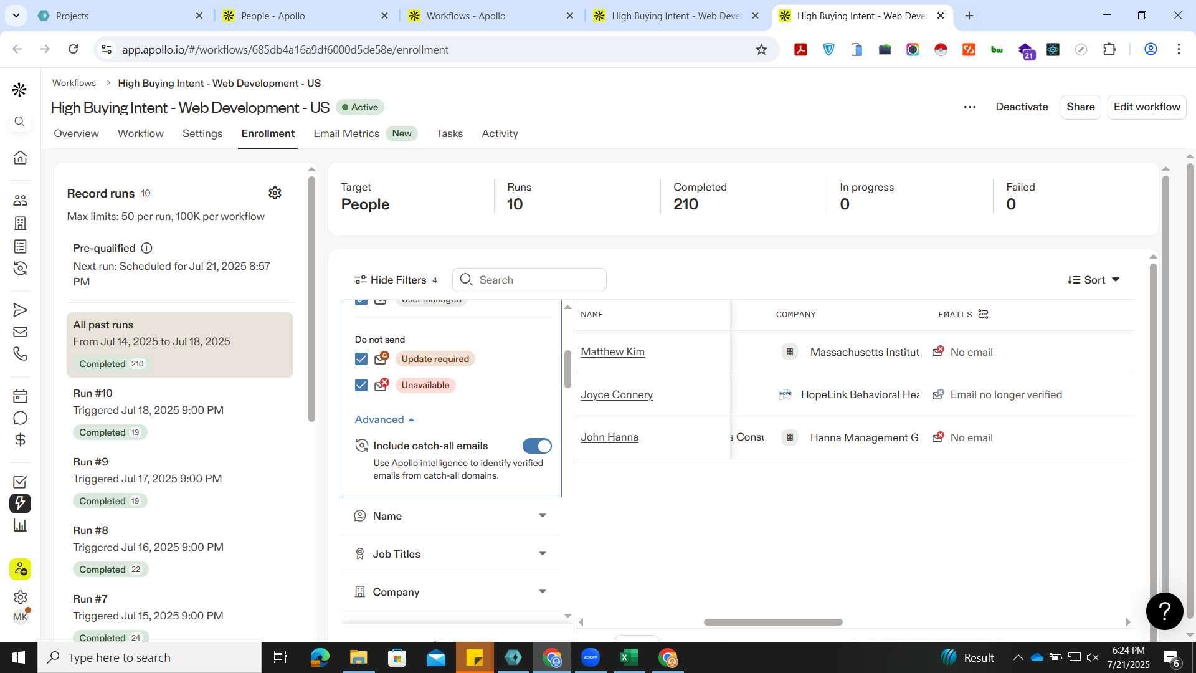1196x673 pixels.
Task: Click the Deactivate button
Action: [1022, 107]
